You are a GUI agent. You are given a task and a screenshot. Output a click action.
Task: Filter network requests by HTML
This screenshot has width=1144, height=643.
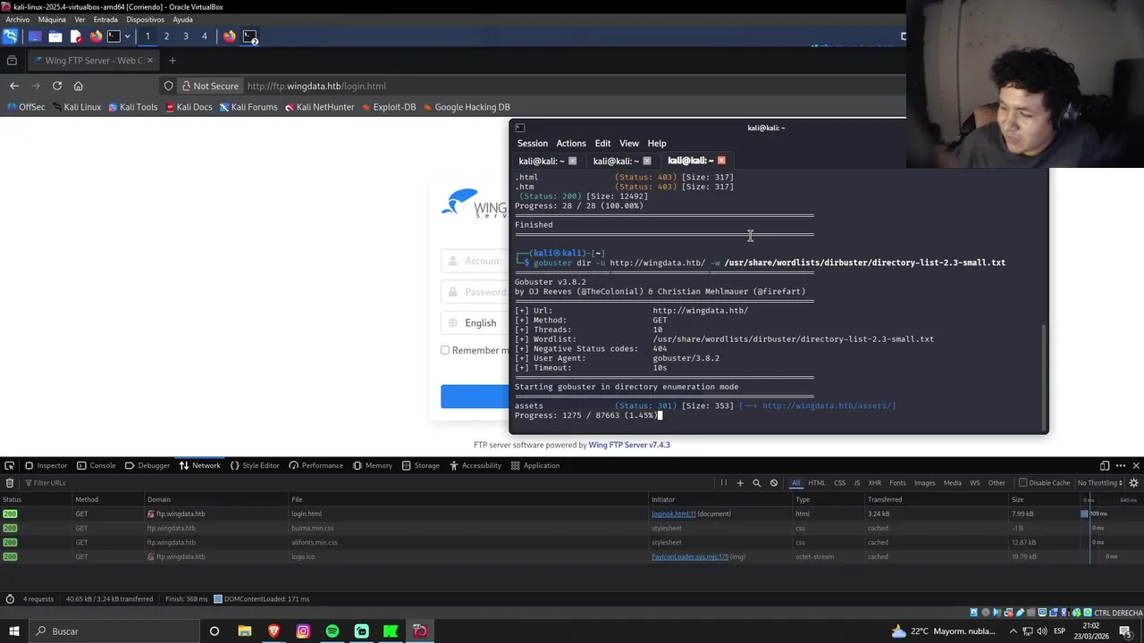817,483
